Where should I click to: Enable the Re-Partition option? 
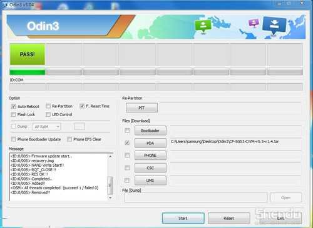coord(48,106)
